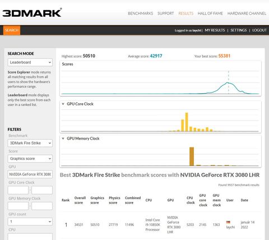This screenshot has width=269, height=240.
Task: Click the GPU Memory Clock minimum field
Action: click(18, 206)
